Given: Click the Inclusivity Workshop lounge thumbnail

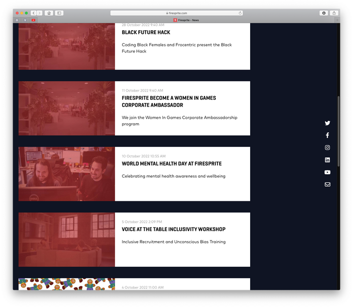Looking at the screenshot, I should point(67,240).
